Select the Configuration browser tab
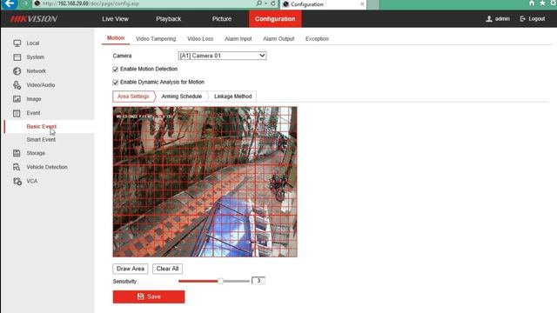The height and width of the screenshot is (313, 557). pyautogui.click(x=323, y=4)
